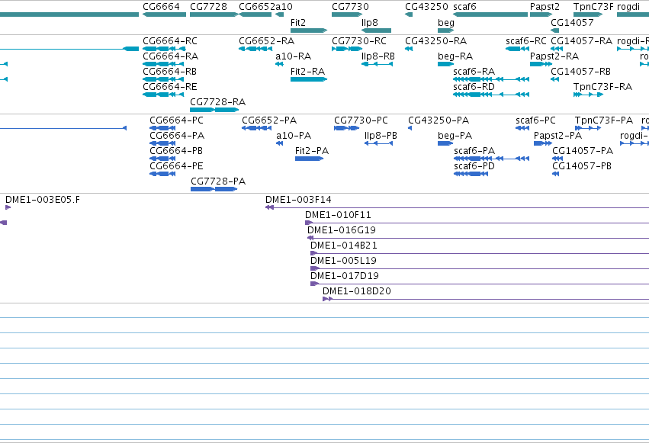Select transcript CG14057-RA

click(557, 49)
